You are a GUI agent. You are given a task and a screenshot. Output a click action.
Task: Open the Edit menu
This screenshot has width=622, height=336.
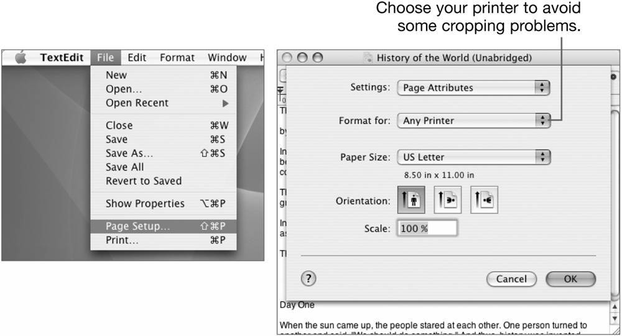click(x=137, y=58)
